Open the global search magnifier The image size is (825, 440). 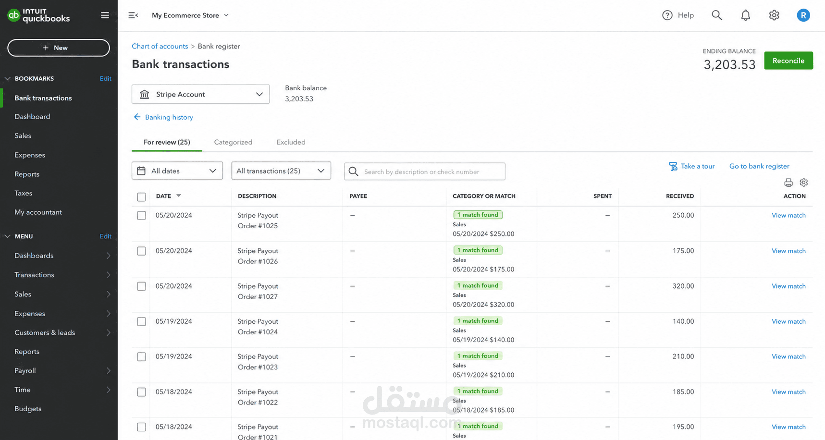716,15
